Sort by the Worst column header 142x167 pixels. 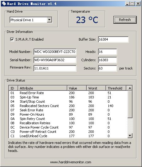point(96,88)
